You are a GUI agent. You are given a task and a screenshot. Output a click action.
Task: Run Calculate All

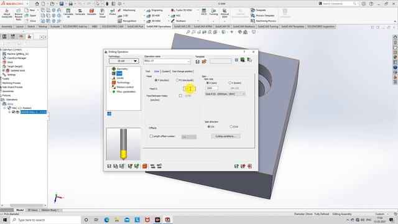[x=68, y=13]
